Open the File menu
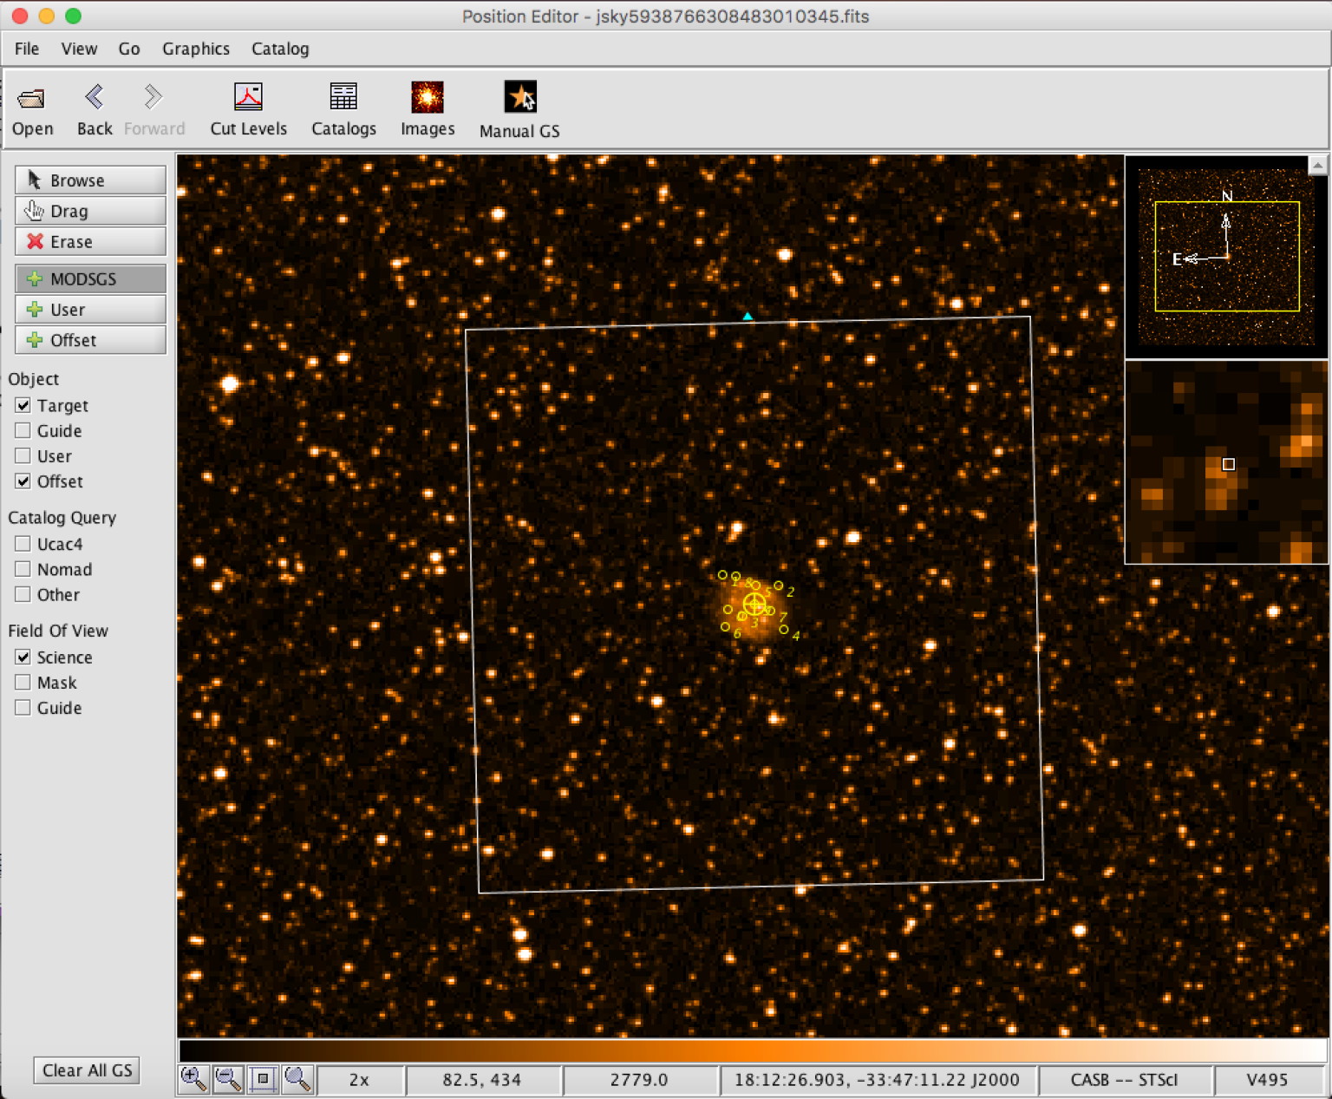1332x1099 pixels. coord(27,49)
